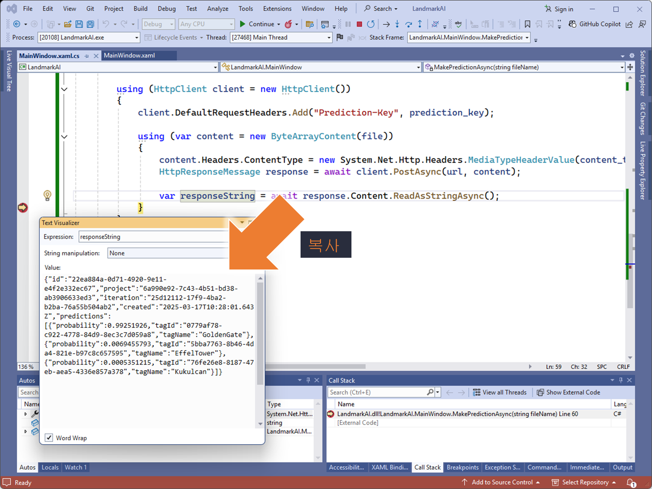Click the Restart debugging icon

point(371,24)
